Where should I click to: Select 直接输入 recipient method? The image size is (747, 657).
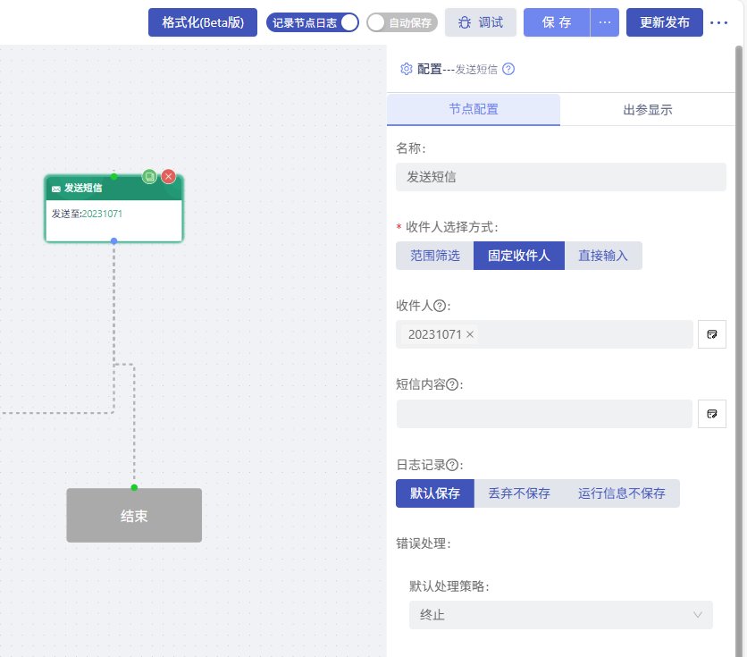603,256
